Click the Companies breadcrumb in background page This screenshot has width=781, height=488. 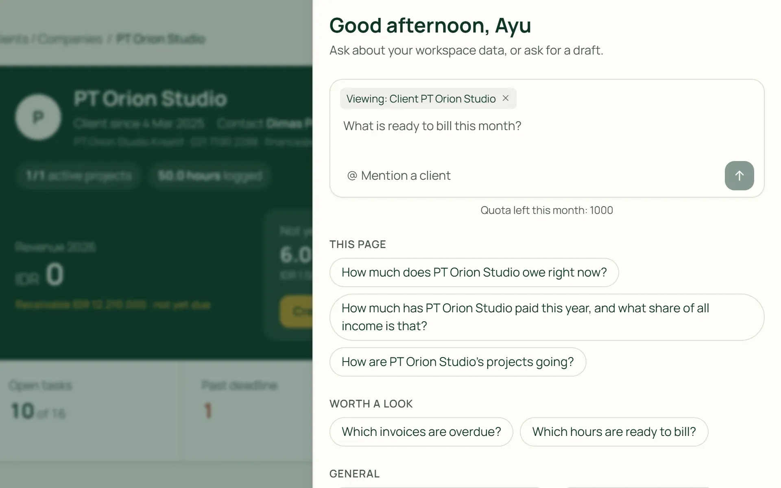point(70,39)
